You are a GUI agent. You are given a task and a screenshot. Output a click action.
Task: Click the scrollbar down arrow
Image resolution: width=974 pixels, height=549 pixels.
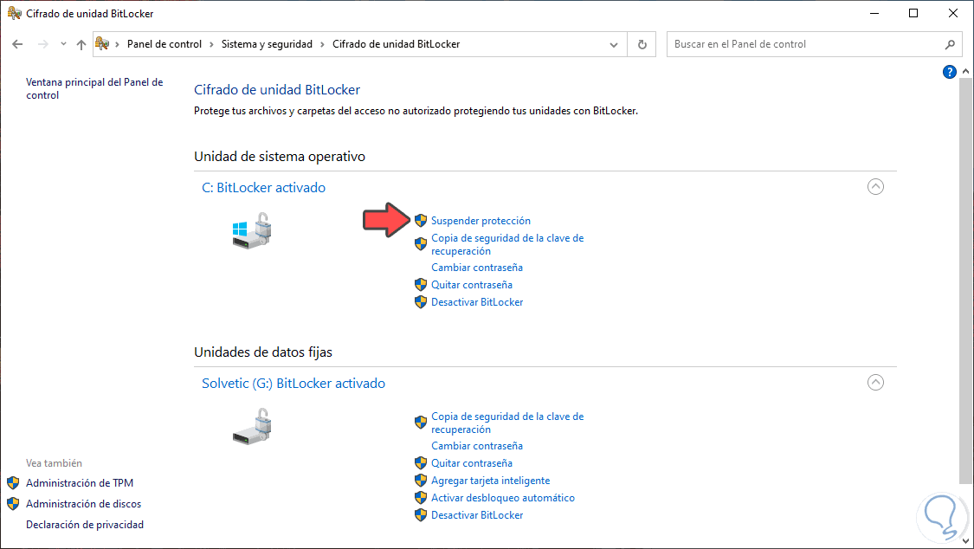click(965, 541)
